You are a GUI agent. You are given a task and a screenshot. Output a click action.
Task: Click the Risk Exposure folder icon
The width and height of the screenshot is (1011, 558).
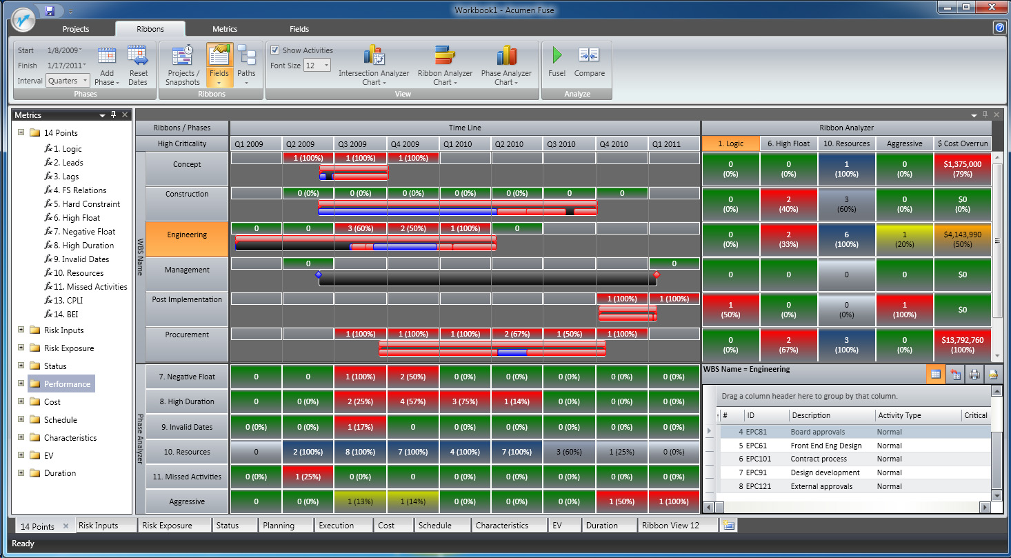(34, 348)
